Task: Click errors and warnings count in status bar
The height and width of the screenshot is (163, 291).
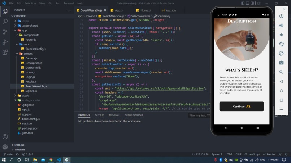Action: (28, 154)
